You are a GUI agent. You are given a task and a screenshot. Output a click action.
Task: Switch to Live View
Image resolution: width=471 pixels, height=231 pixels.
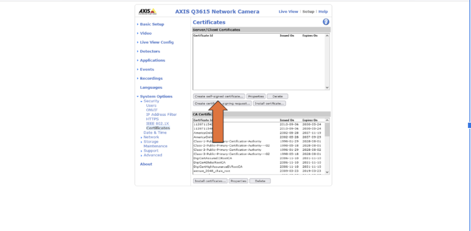289,11
